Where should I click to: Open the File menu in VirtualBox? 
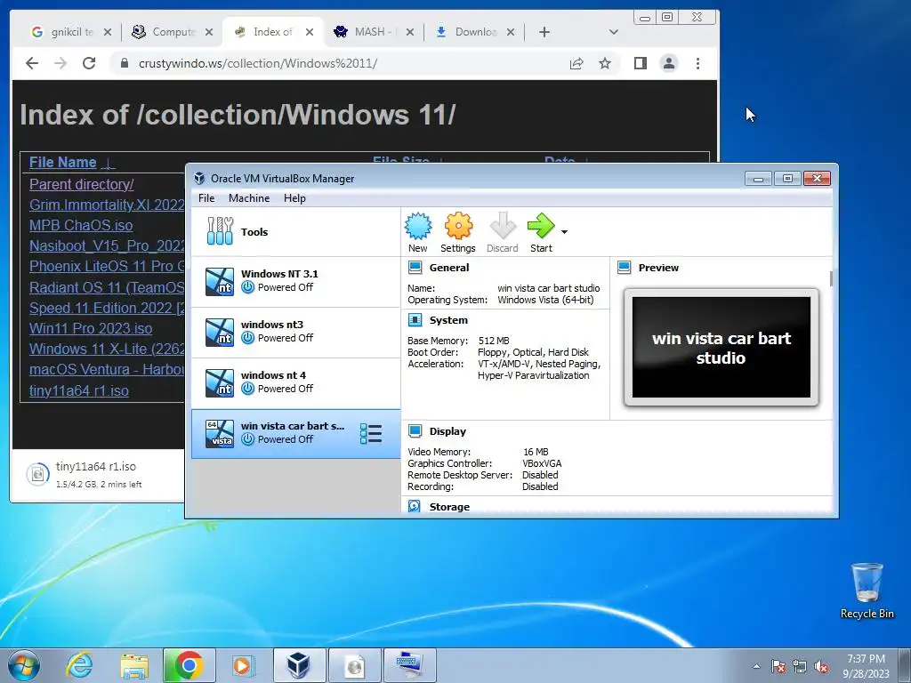coord(206,198)
